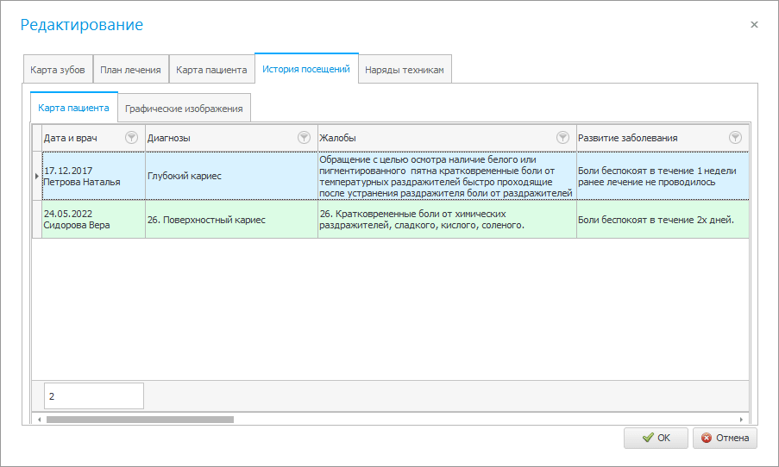Viewport: 779px width, 467px height.
Task: Open filter for Жалобы column
Action: [562, 138]
